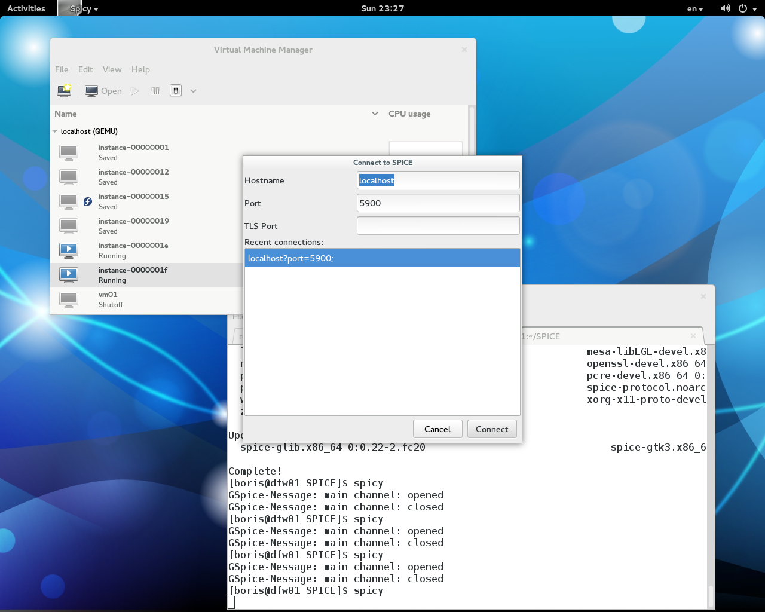Pause the running virtual machine
This screenshot has height=612, width=765.
point(155,90)
